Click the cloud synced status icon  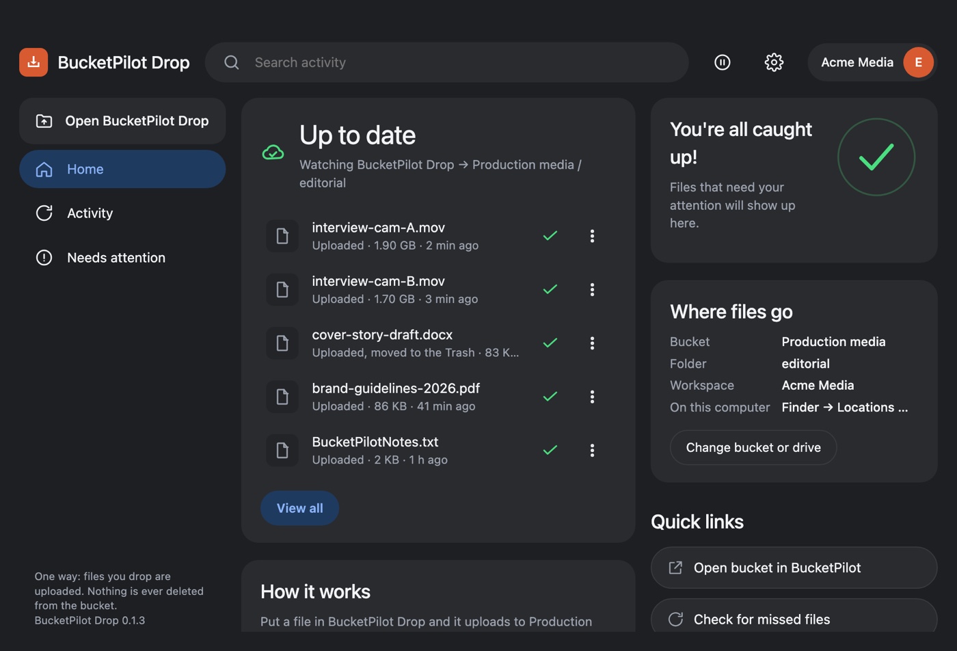(x=273, y=152)
